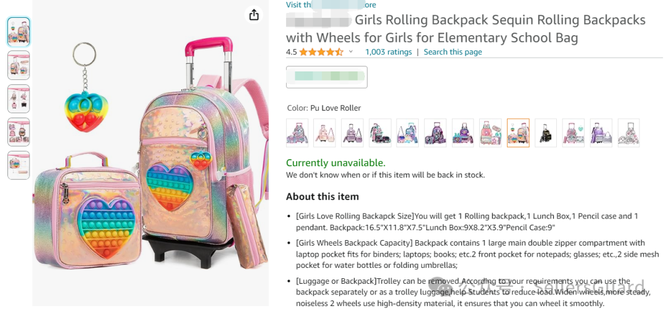
Task: Choose the last color variant swatch
Action: (x=628, y=132)
